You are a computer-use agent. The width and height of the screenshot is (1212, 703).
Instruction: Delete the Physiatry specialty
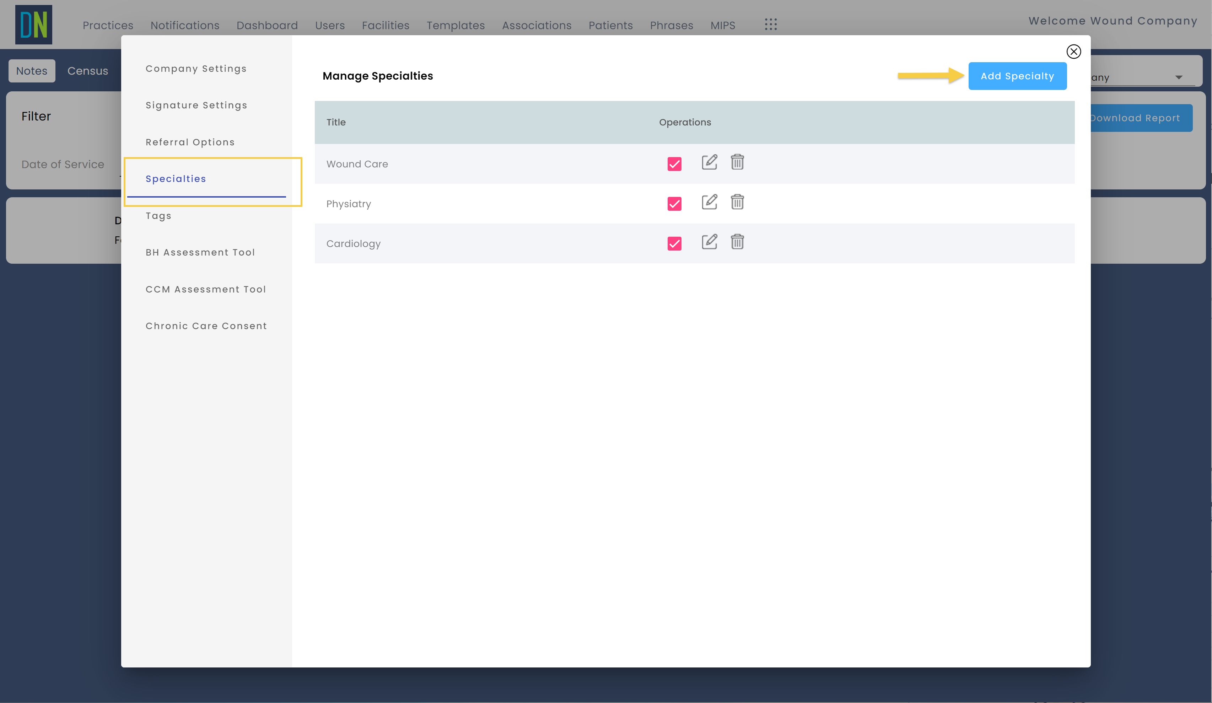737,202
